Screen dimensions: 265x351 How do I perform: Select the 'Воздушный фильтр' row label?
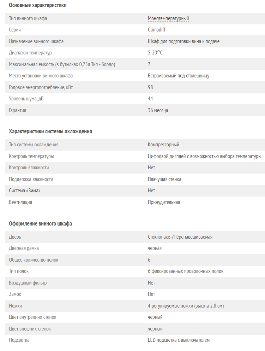(28, 283)
